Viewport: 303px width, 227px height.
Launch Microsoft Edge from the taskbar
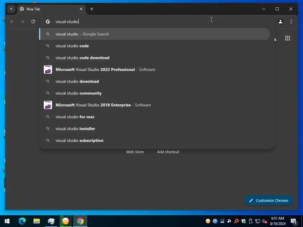22,221
